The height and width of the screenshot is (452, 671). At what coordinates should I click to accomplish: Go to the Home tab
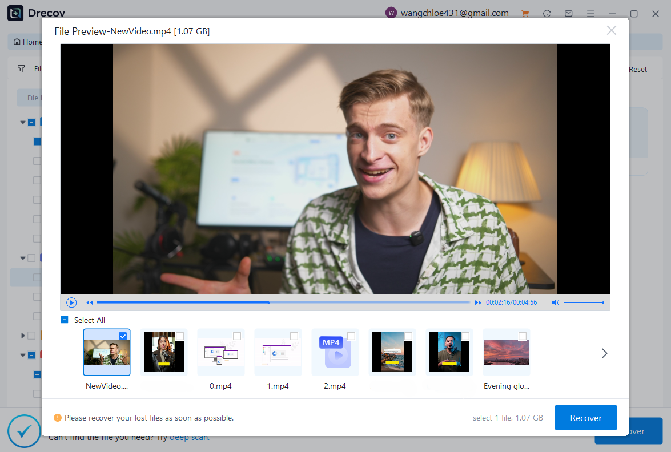click(x=27, y=42)
